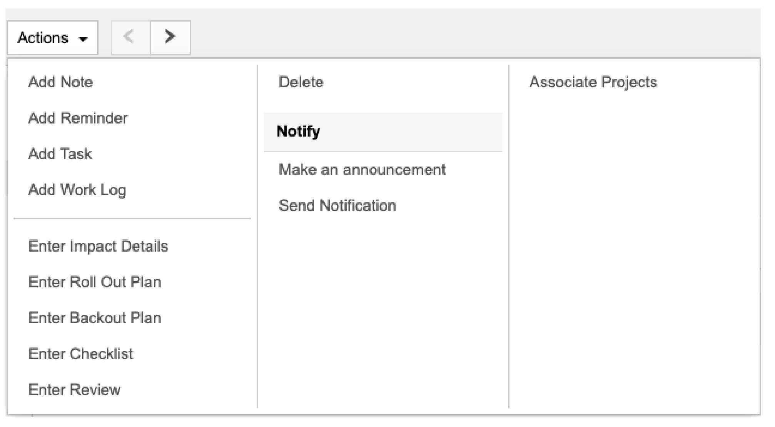Select Add Task menu entry
This screenshot has width=775, height=427.
point(60,154)
